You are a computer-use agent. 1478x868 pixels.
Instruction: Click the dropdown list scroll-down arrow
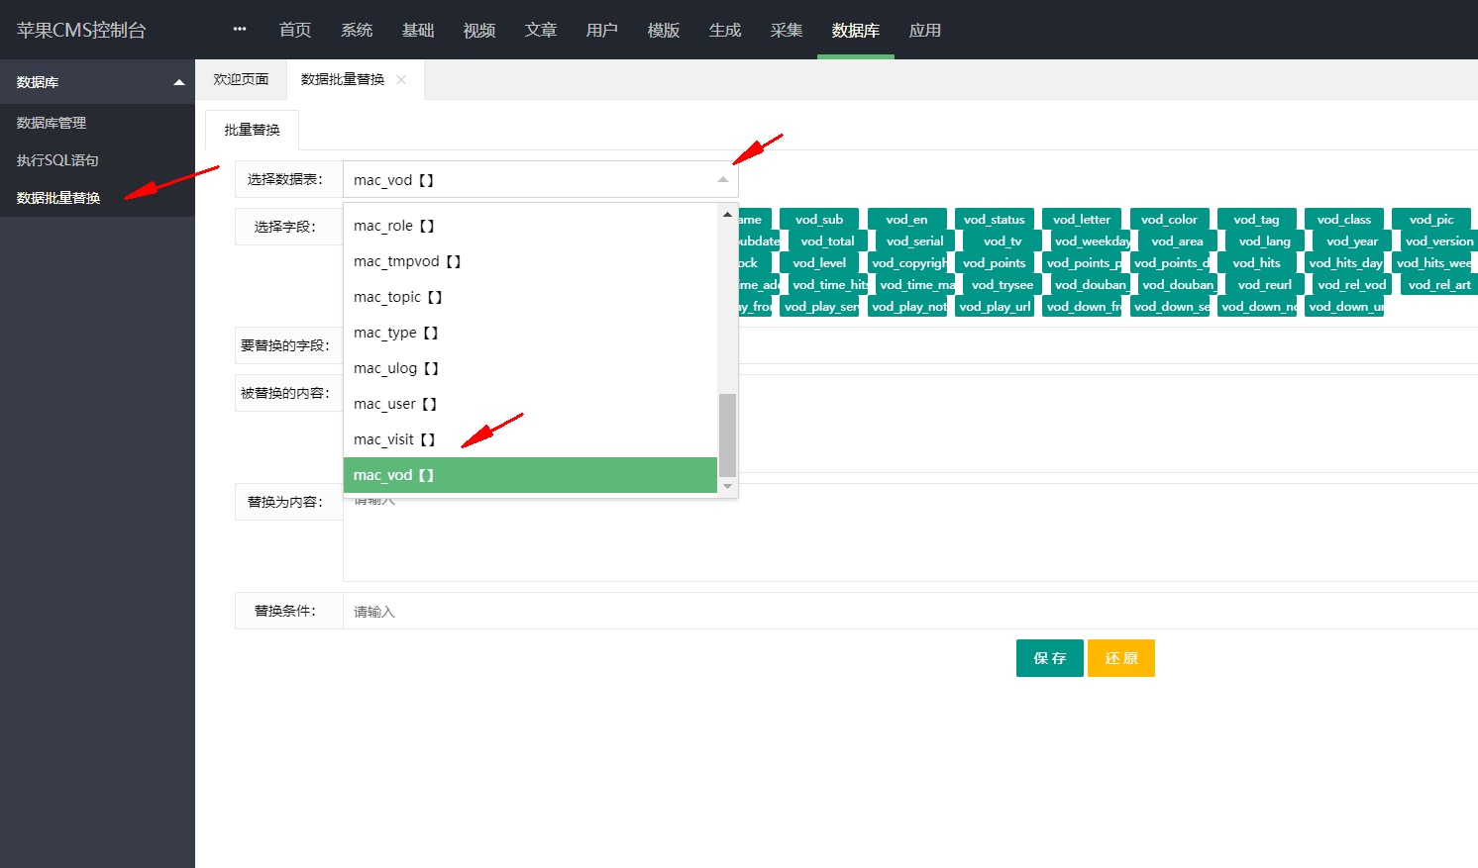[728, 486]
